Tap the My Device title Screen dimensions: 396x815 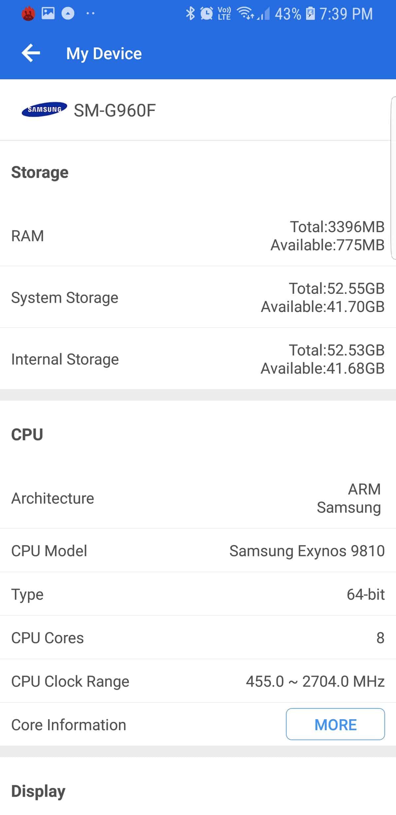104,54
